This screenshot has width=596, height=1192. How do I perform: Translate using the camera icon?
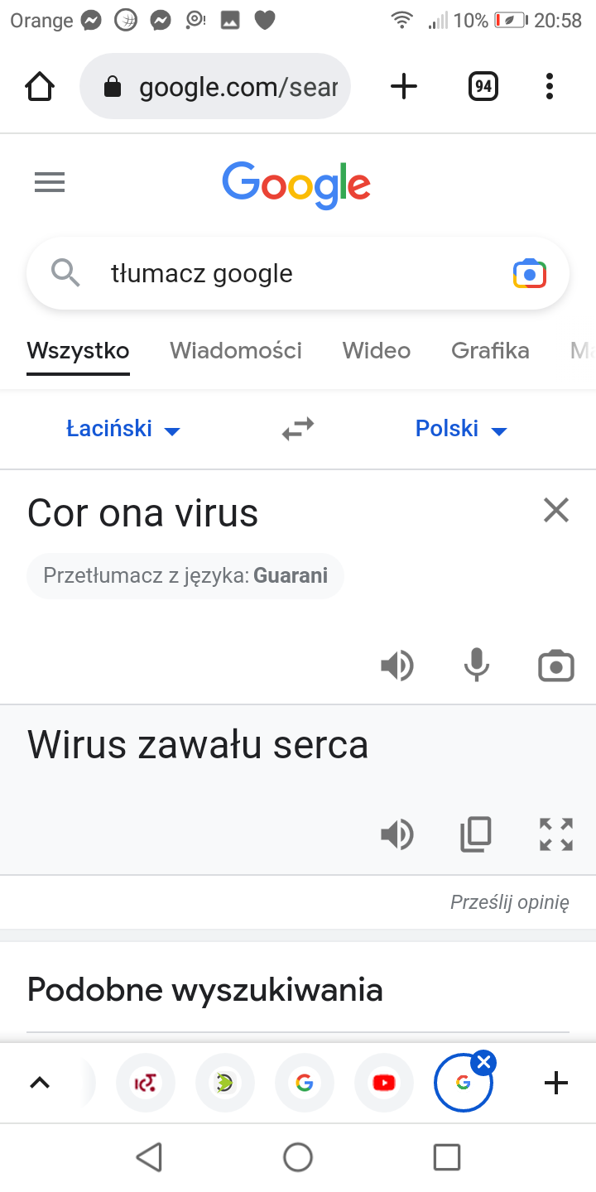pos(556,666)
